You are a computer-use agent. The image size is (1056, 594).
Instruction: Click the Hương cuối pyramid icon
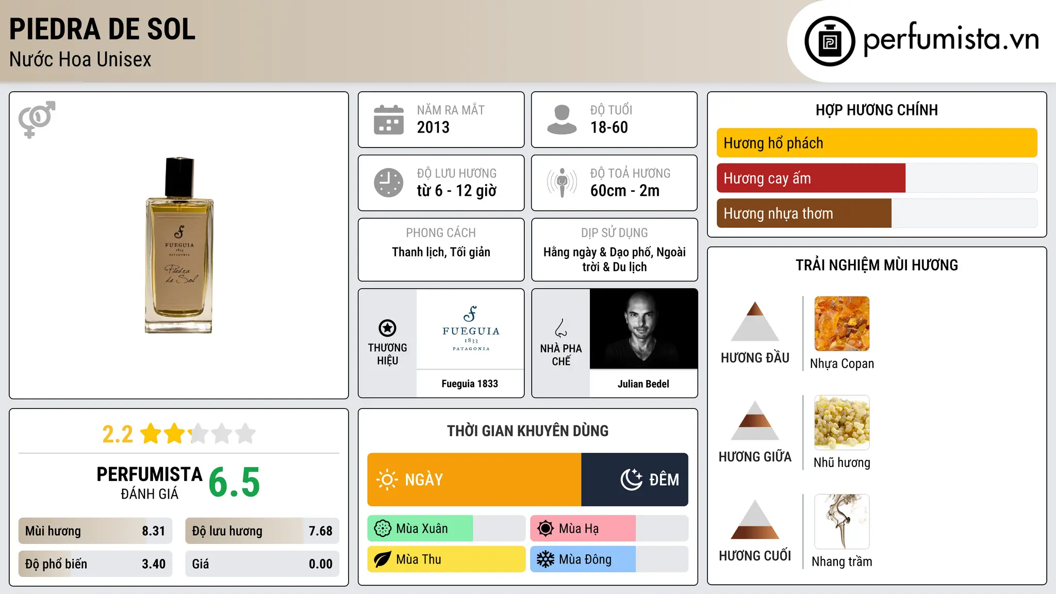click(x=755, y=519)
